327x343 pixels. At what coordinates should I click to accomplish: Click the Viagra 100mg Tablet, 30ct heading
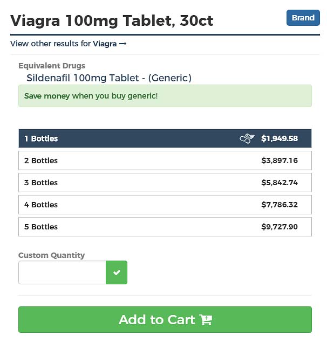(112, 21)
